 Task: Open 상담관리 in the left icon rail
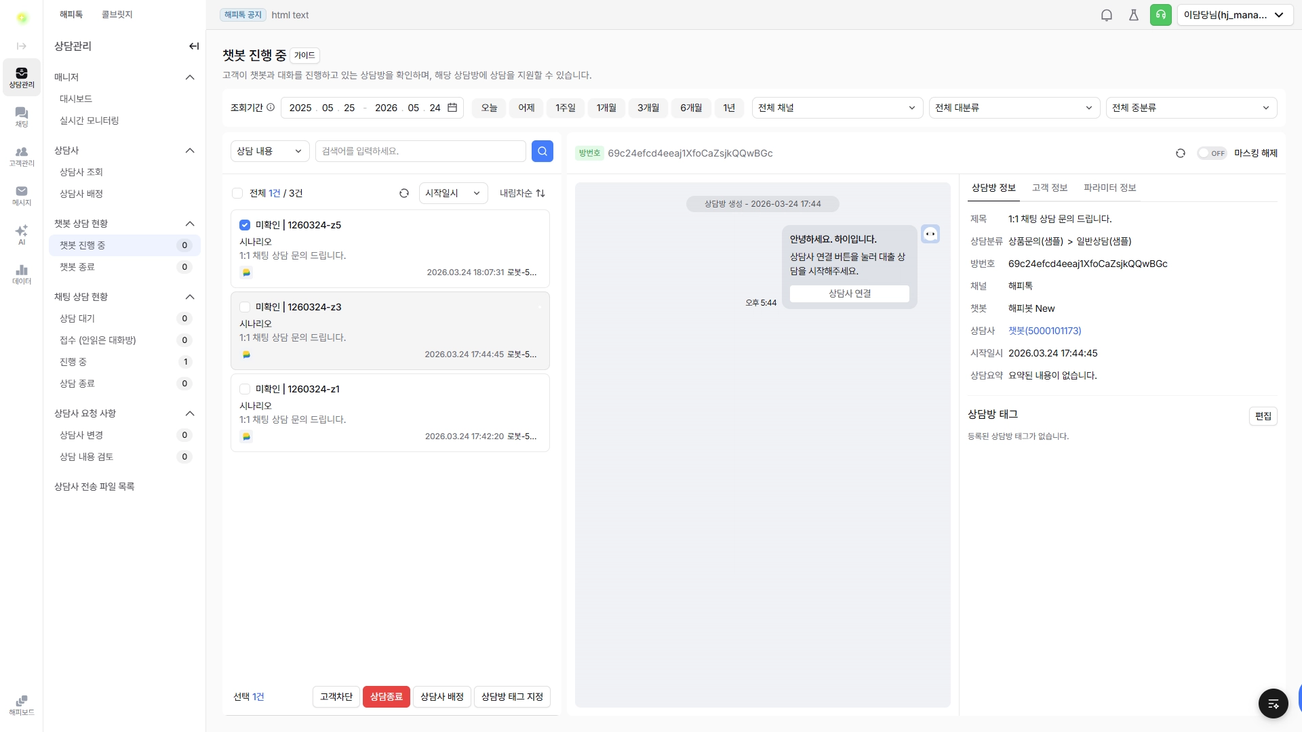[22, 77]
